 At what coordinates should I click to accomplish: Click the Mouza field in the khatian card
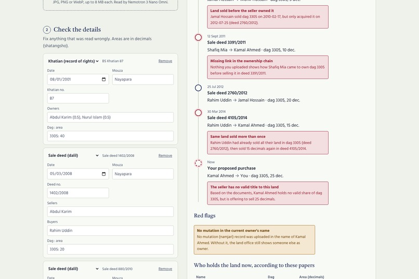[x=143, y=79]
